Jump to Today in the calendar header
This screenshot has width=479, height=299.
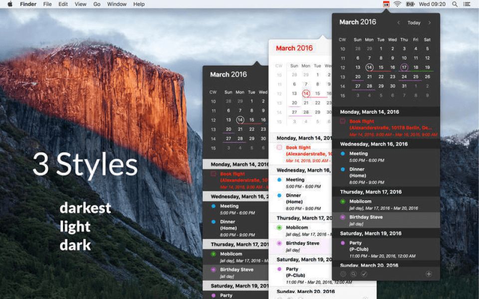[x=414, y=23]
